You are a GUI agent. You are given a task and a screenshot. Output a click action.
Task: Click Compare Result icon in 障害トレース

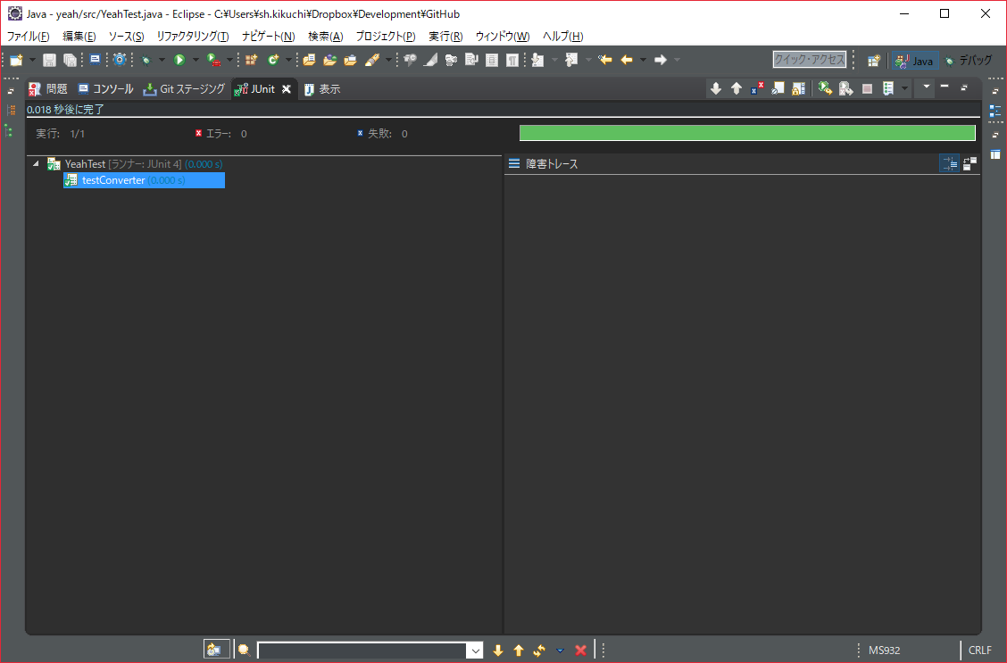970,163
